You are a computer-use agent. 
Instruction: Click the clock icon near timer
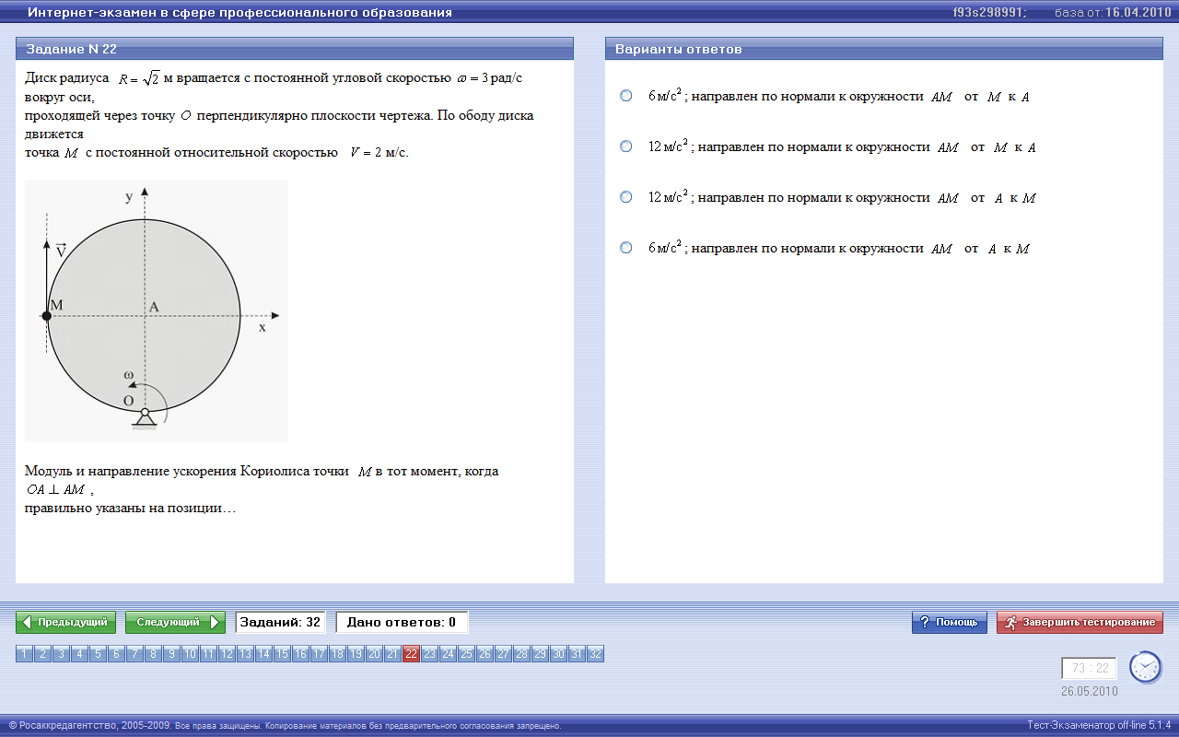tap(1145, 667)
